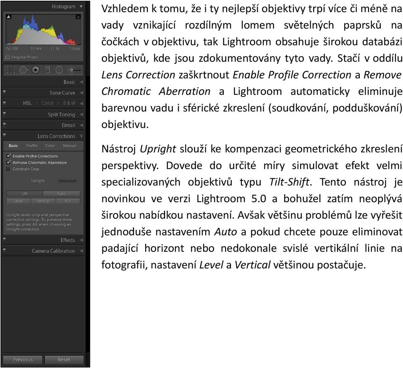Toggle Lens Corrections panel on/off switch

pos(4,135)
